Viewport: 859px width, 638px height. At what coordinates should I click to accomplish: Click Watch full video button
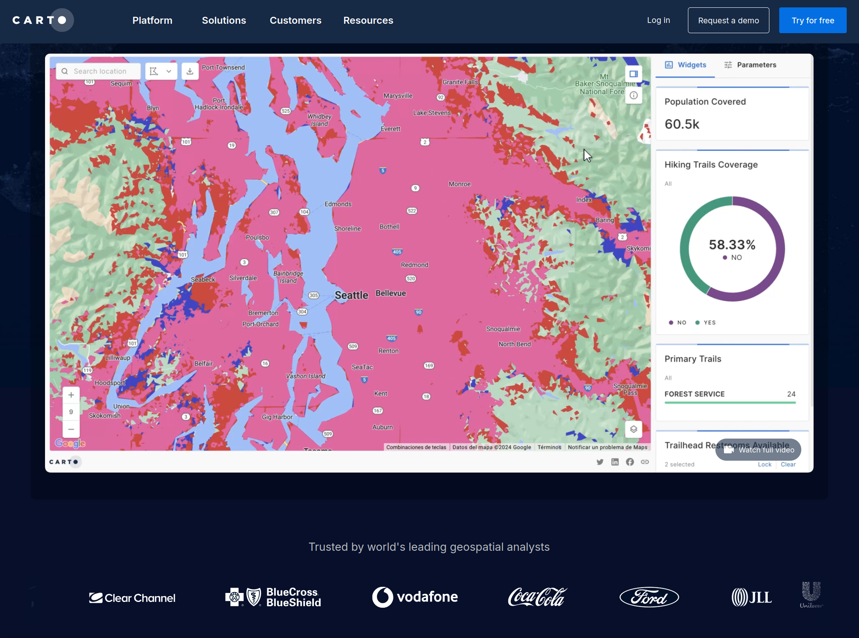pos(758,450)
